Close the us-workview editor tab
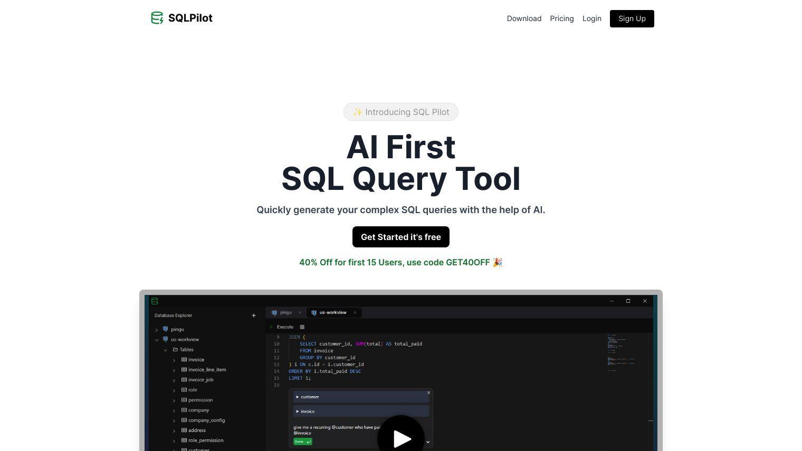Image resolution: width=802 pixels, height=451 pixels. point(355,313)
